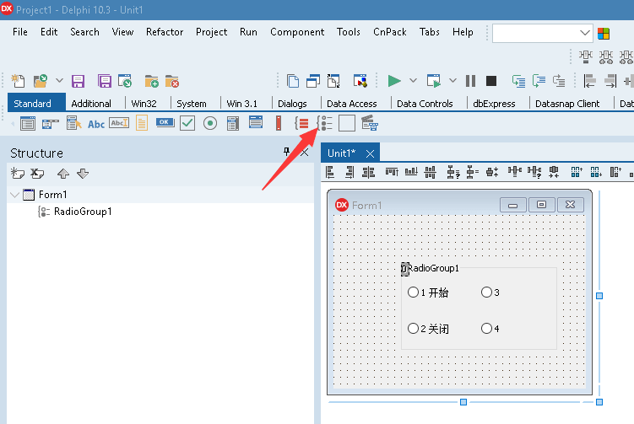Click the single purple Save icon

pyautogui.click(x=78, y=81)
